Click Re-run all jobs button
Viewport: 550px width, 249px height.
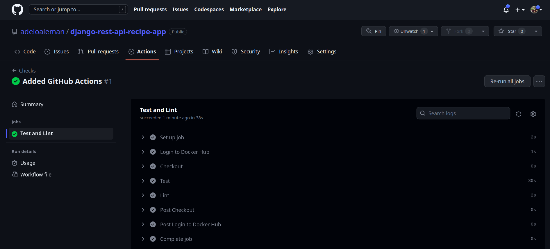[x=507, y=82]
